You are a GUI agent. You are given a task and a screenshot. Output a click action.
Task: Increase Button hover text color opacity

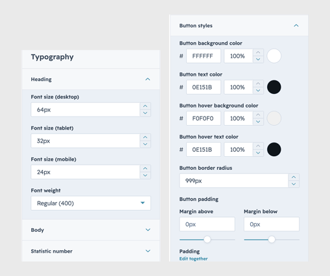tap(258, 146)
